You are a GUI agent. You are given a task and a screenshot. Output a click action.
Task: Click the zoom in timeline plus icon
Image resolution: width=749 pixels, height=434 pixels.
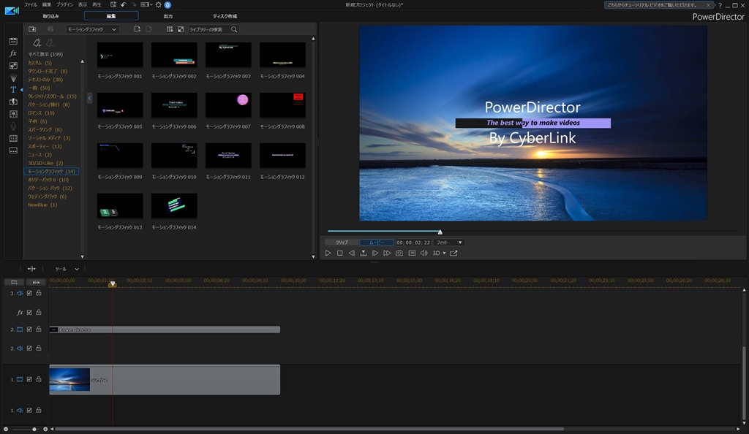tap(45, 429)
